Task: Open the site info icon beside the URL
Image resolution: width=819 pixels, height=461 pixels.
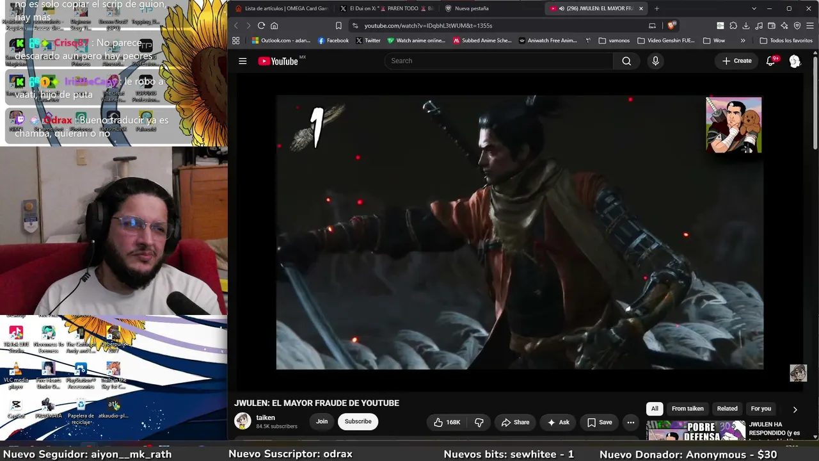Action: (x=355, y=26)
